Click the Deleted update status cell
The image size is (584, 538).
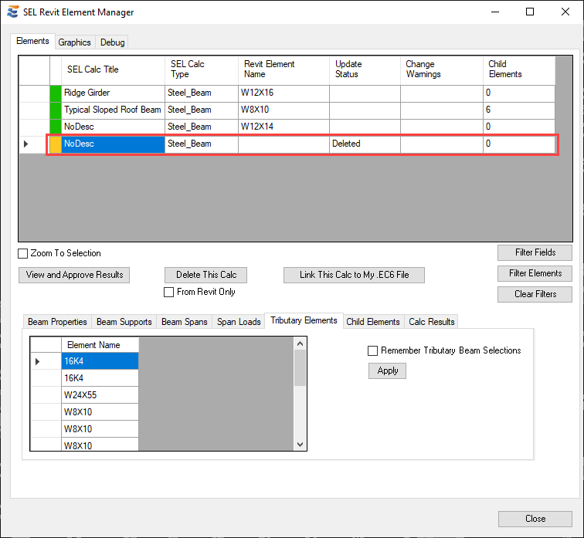[365, 144]
